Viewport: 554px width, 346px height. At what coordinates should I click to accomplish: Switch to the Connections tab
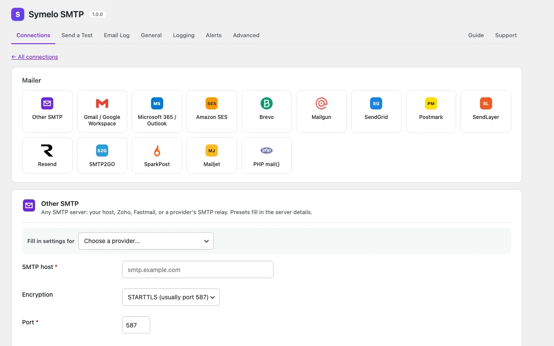(x=33, y=35)
